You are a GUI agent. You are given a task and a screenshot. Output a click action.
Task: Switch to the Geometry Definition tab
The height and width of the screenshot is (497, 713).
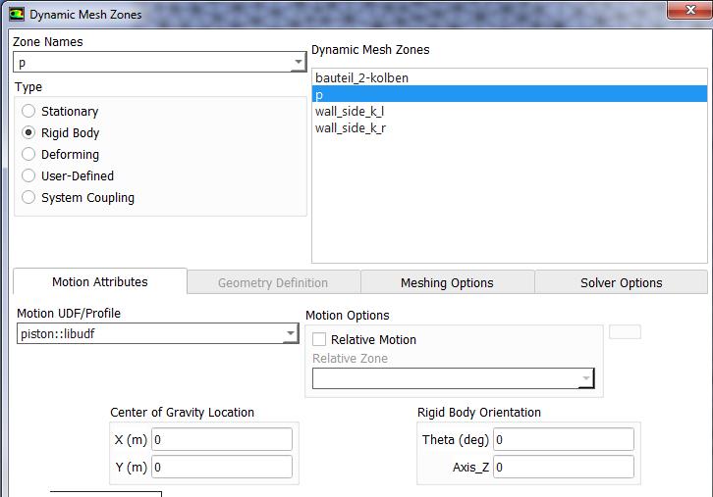pyautogui.click(x=273, y=282)
